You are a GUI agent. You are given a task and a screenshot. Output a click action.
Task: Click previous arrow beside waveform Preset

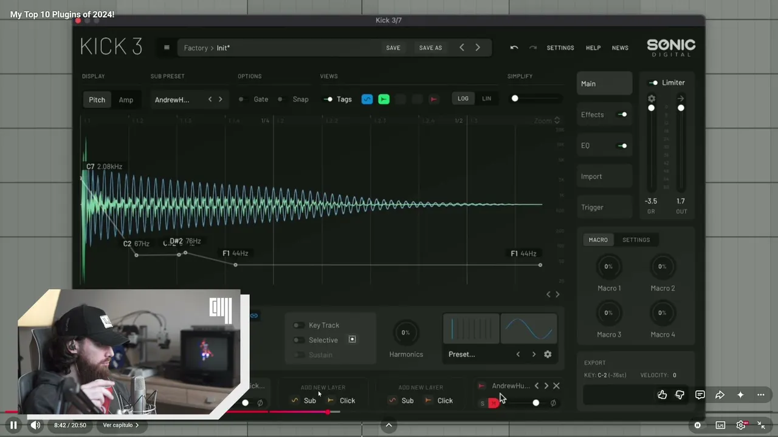[518, 354]
